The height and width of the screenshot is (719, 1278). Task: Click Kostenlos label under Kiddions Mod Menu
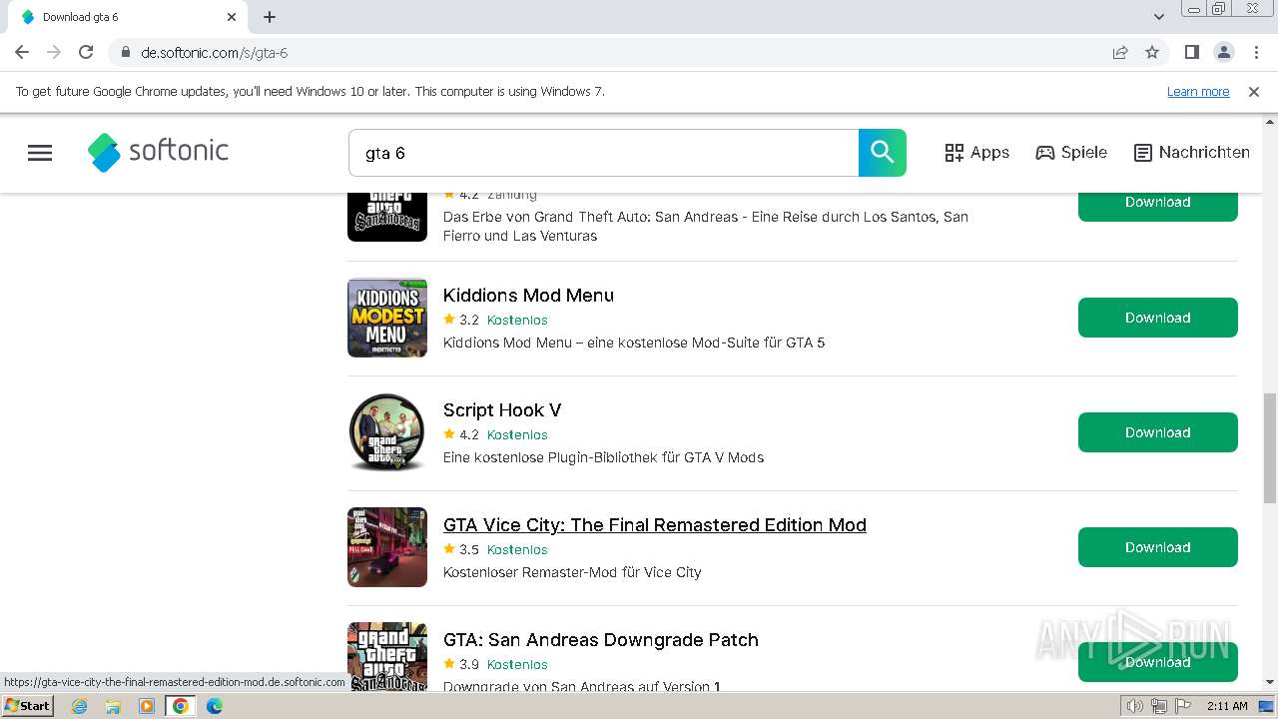point(517,321)
